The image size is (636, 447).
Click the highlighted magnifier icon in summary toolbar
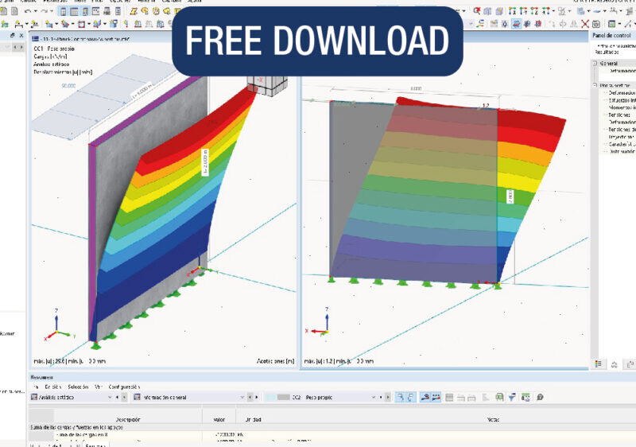tap(401, 398)
